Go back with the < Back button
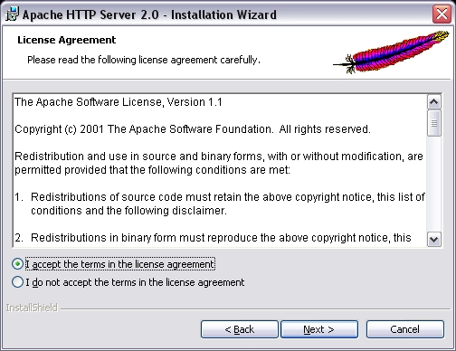Screen dimensions: 456x351 pos(240,329)
